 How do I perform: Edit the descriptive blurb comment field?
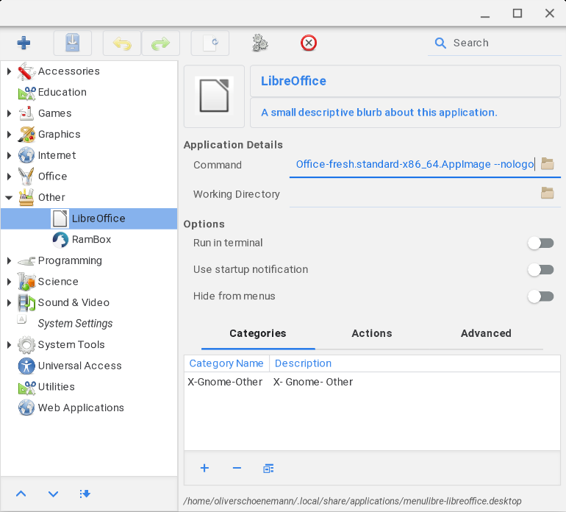(x=405, y=113)
